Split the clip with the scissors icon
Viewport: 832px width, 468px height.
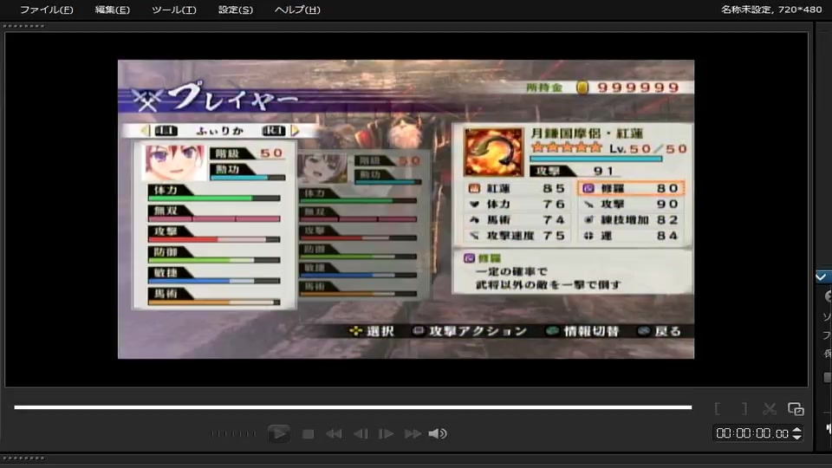770,408
